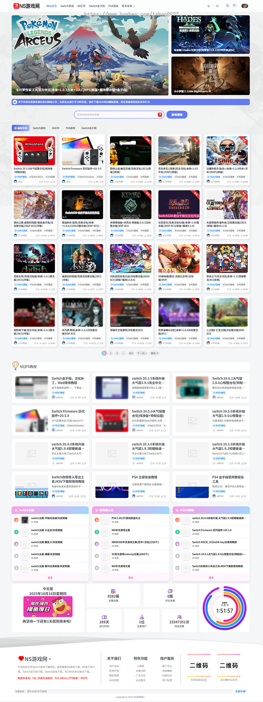Open the header search magnifier icon
The image size is (263, 702).
pos(217,6)
